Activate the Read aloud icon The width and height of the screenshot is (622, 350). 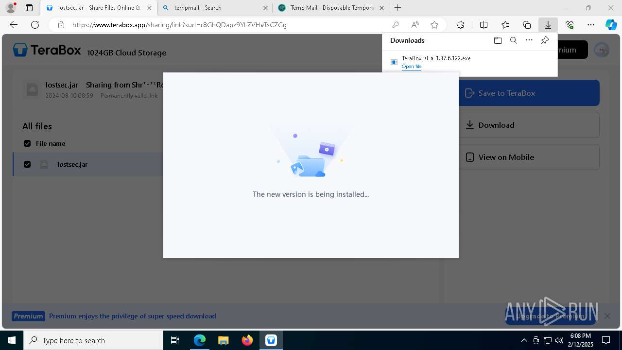(415, 25)
